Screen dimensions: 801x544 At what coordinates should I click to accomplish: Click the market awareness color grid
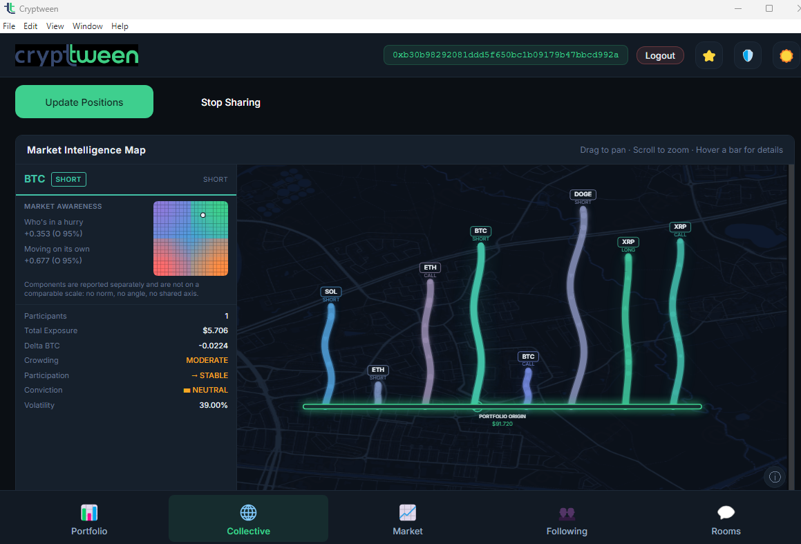pyautogui.click(x=191, y=238)
